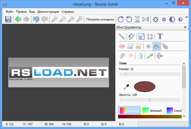Click the gray next arrow icon
Image resolution: width=191 pixels, height=129 pixels.
coord(26,19)
